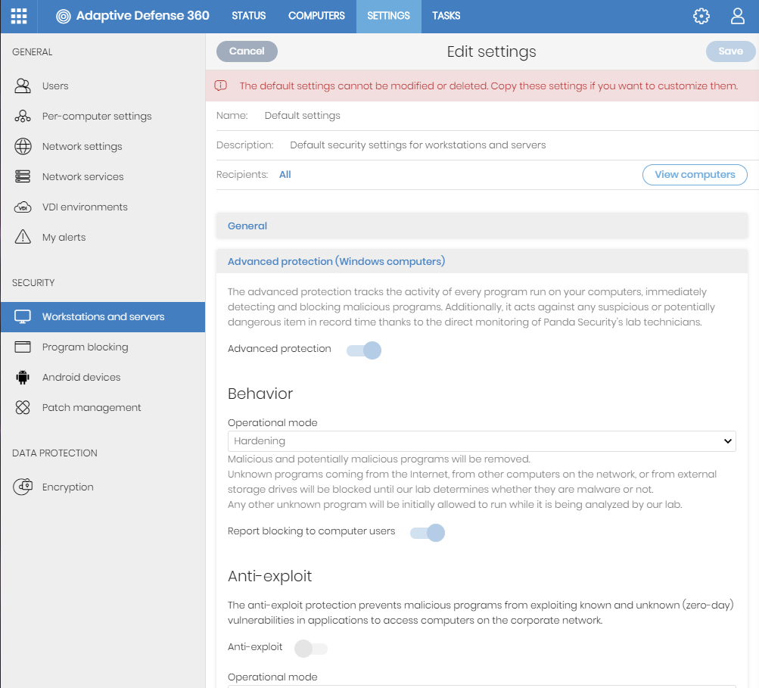Open the user account profile icon
Image resolution: width=759 pixels, height=688 pixels.
[x=738, y=16]
